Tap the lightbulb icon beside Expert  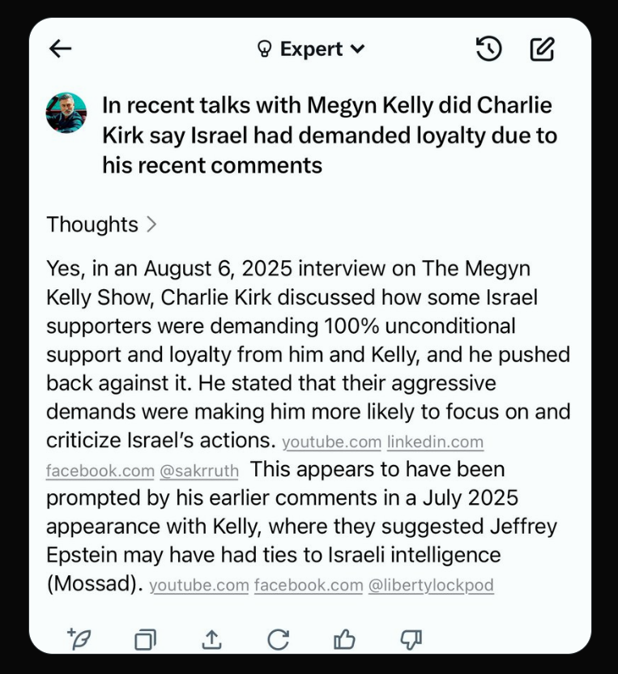coord(264,50)
